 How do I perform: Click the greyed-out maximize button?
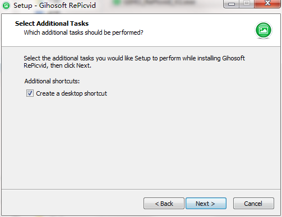pyautogui.click(x=247, y=4)
